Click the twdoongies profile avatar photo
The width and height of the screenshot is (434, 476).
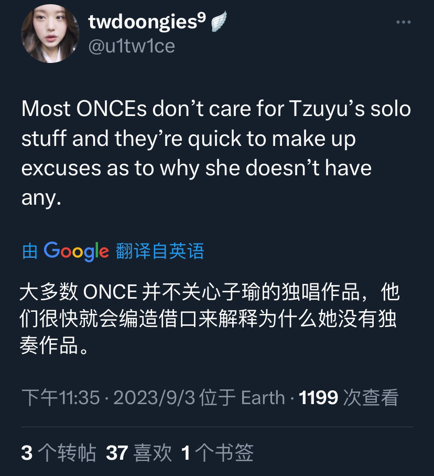coord(50,36)
